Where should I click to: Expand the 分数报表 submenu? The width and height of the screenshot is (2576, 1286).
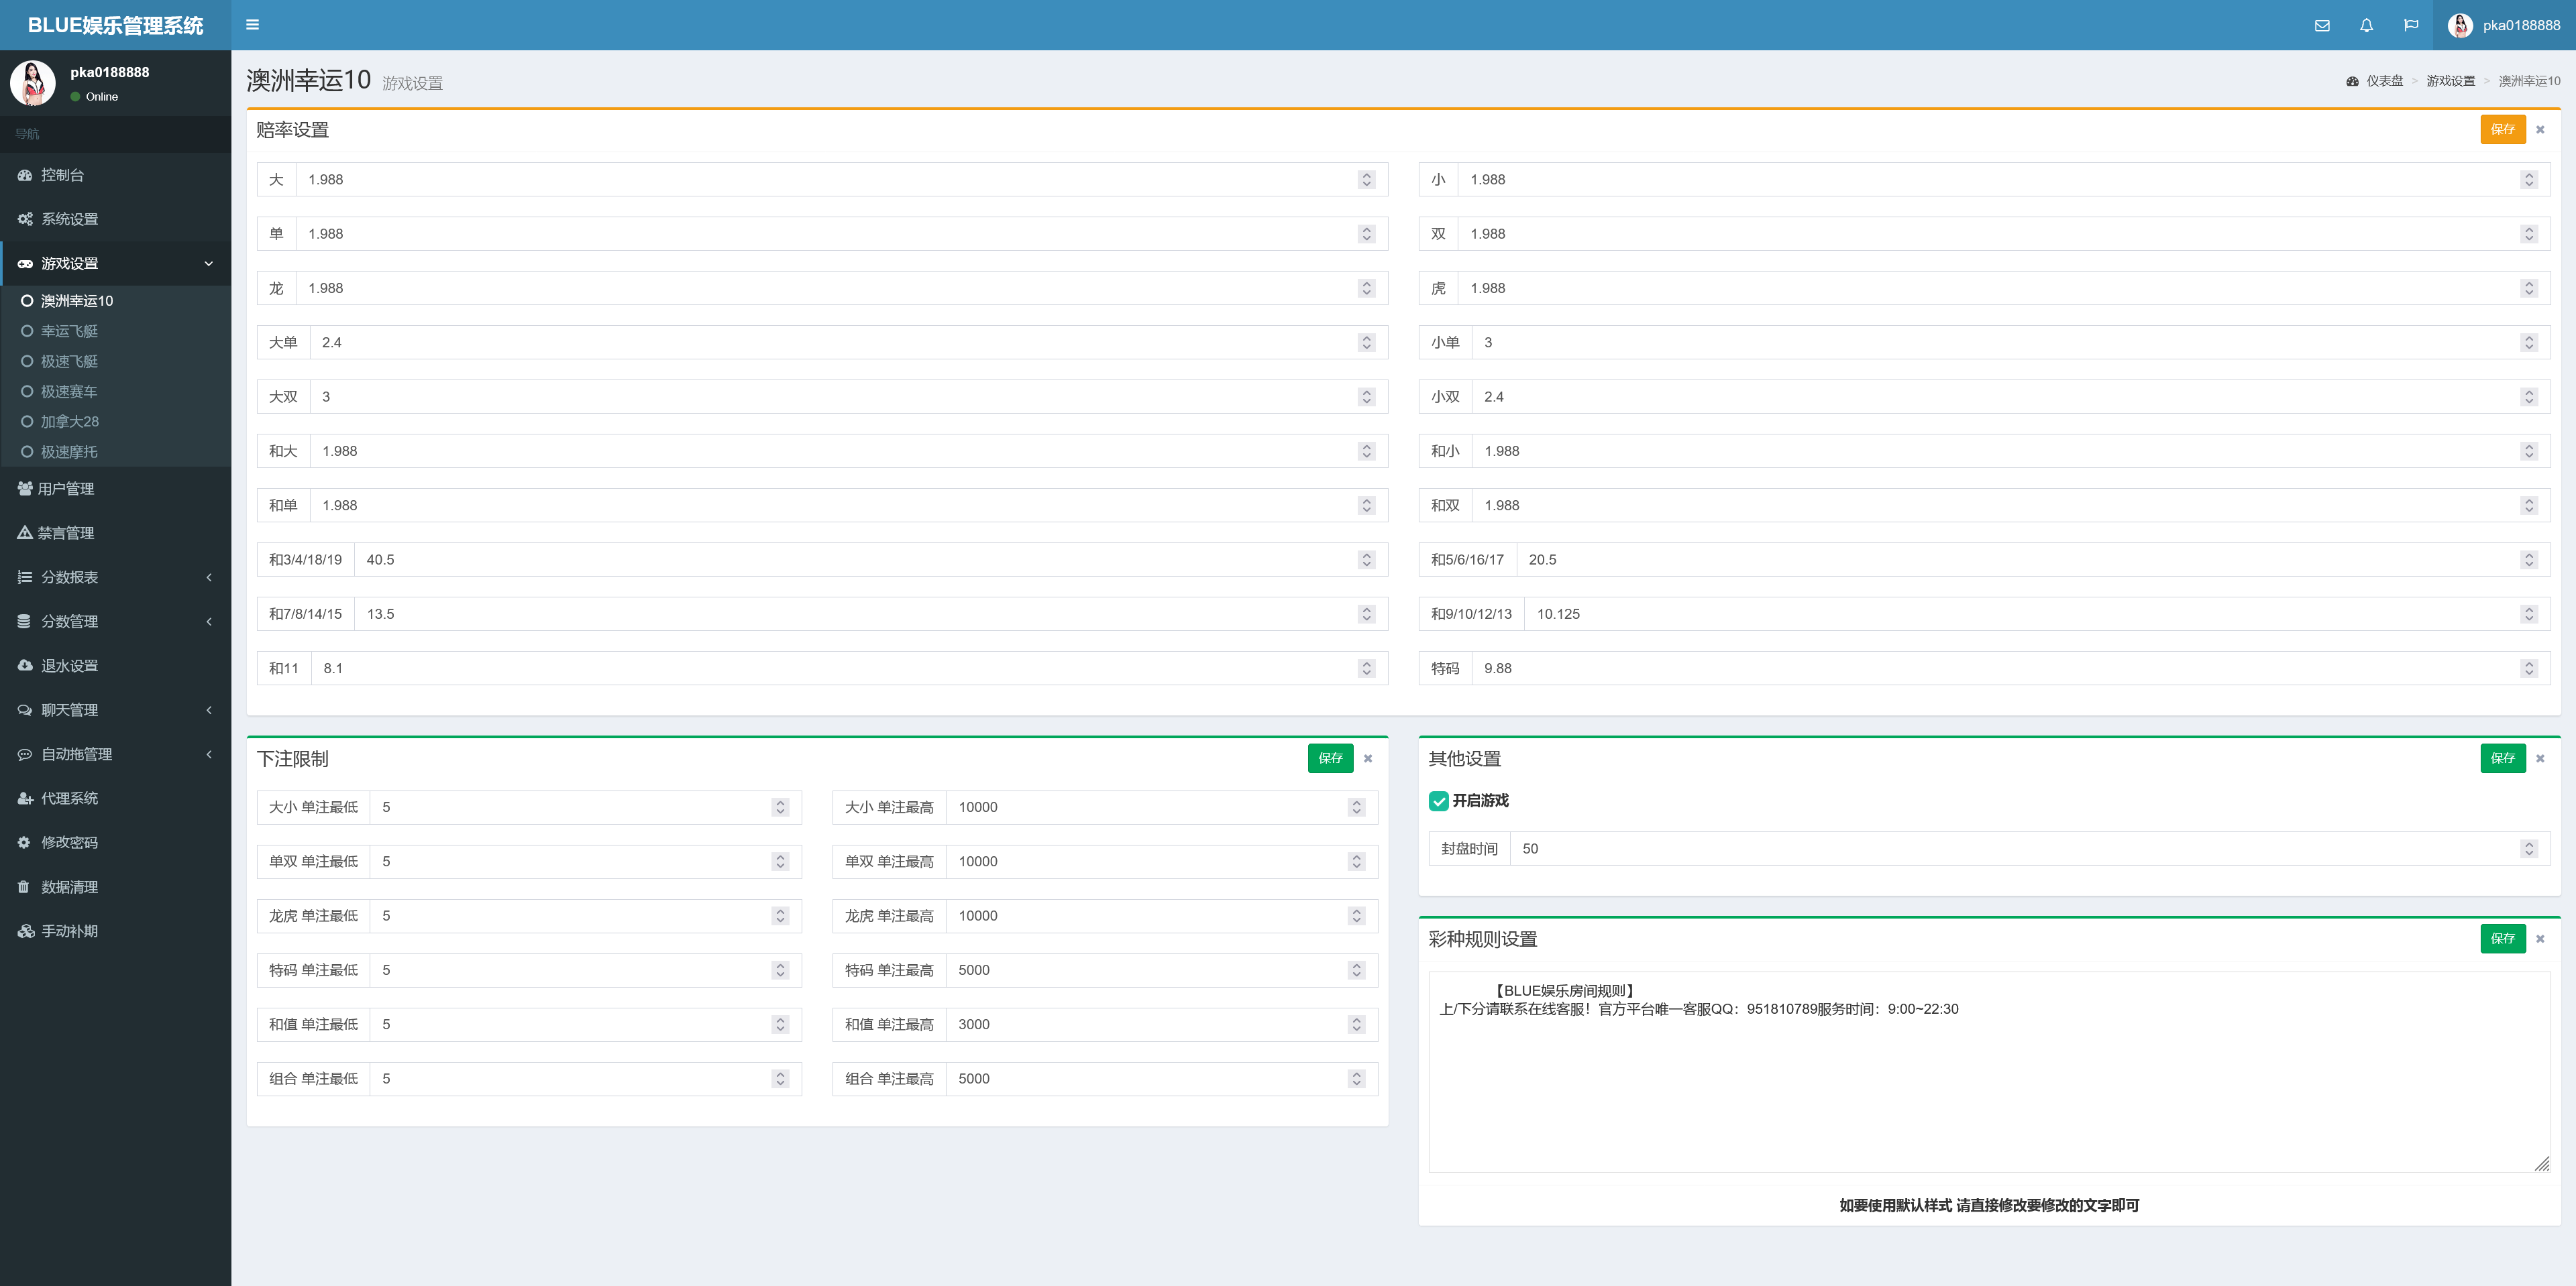(x=209, y=577)
